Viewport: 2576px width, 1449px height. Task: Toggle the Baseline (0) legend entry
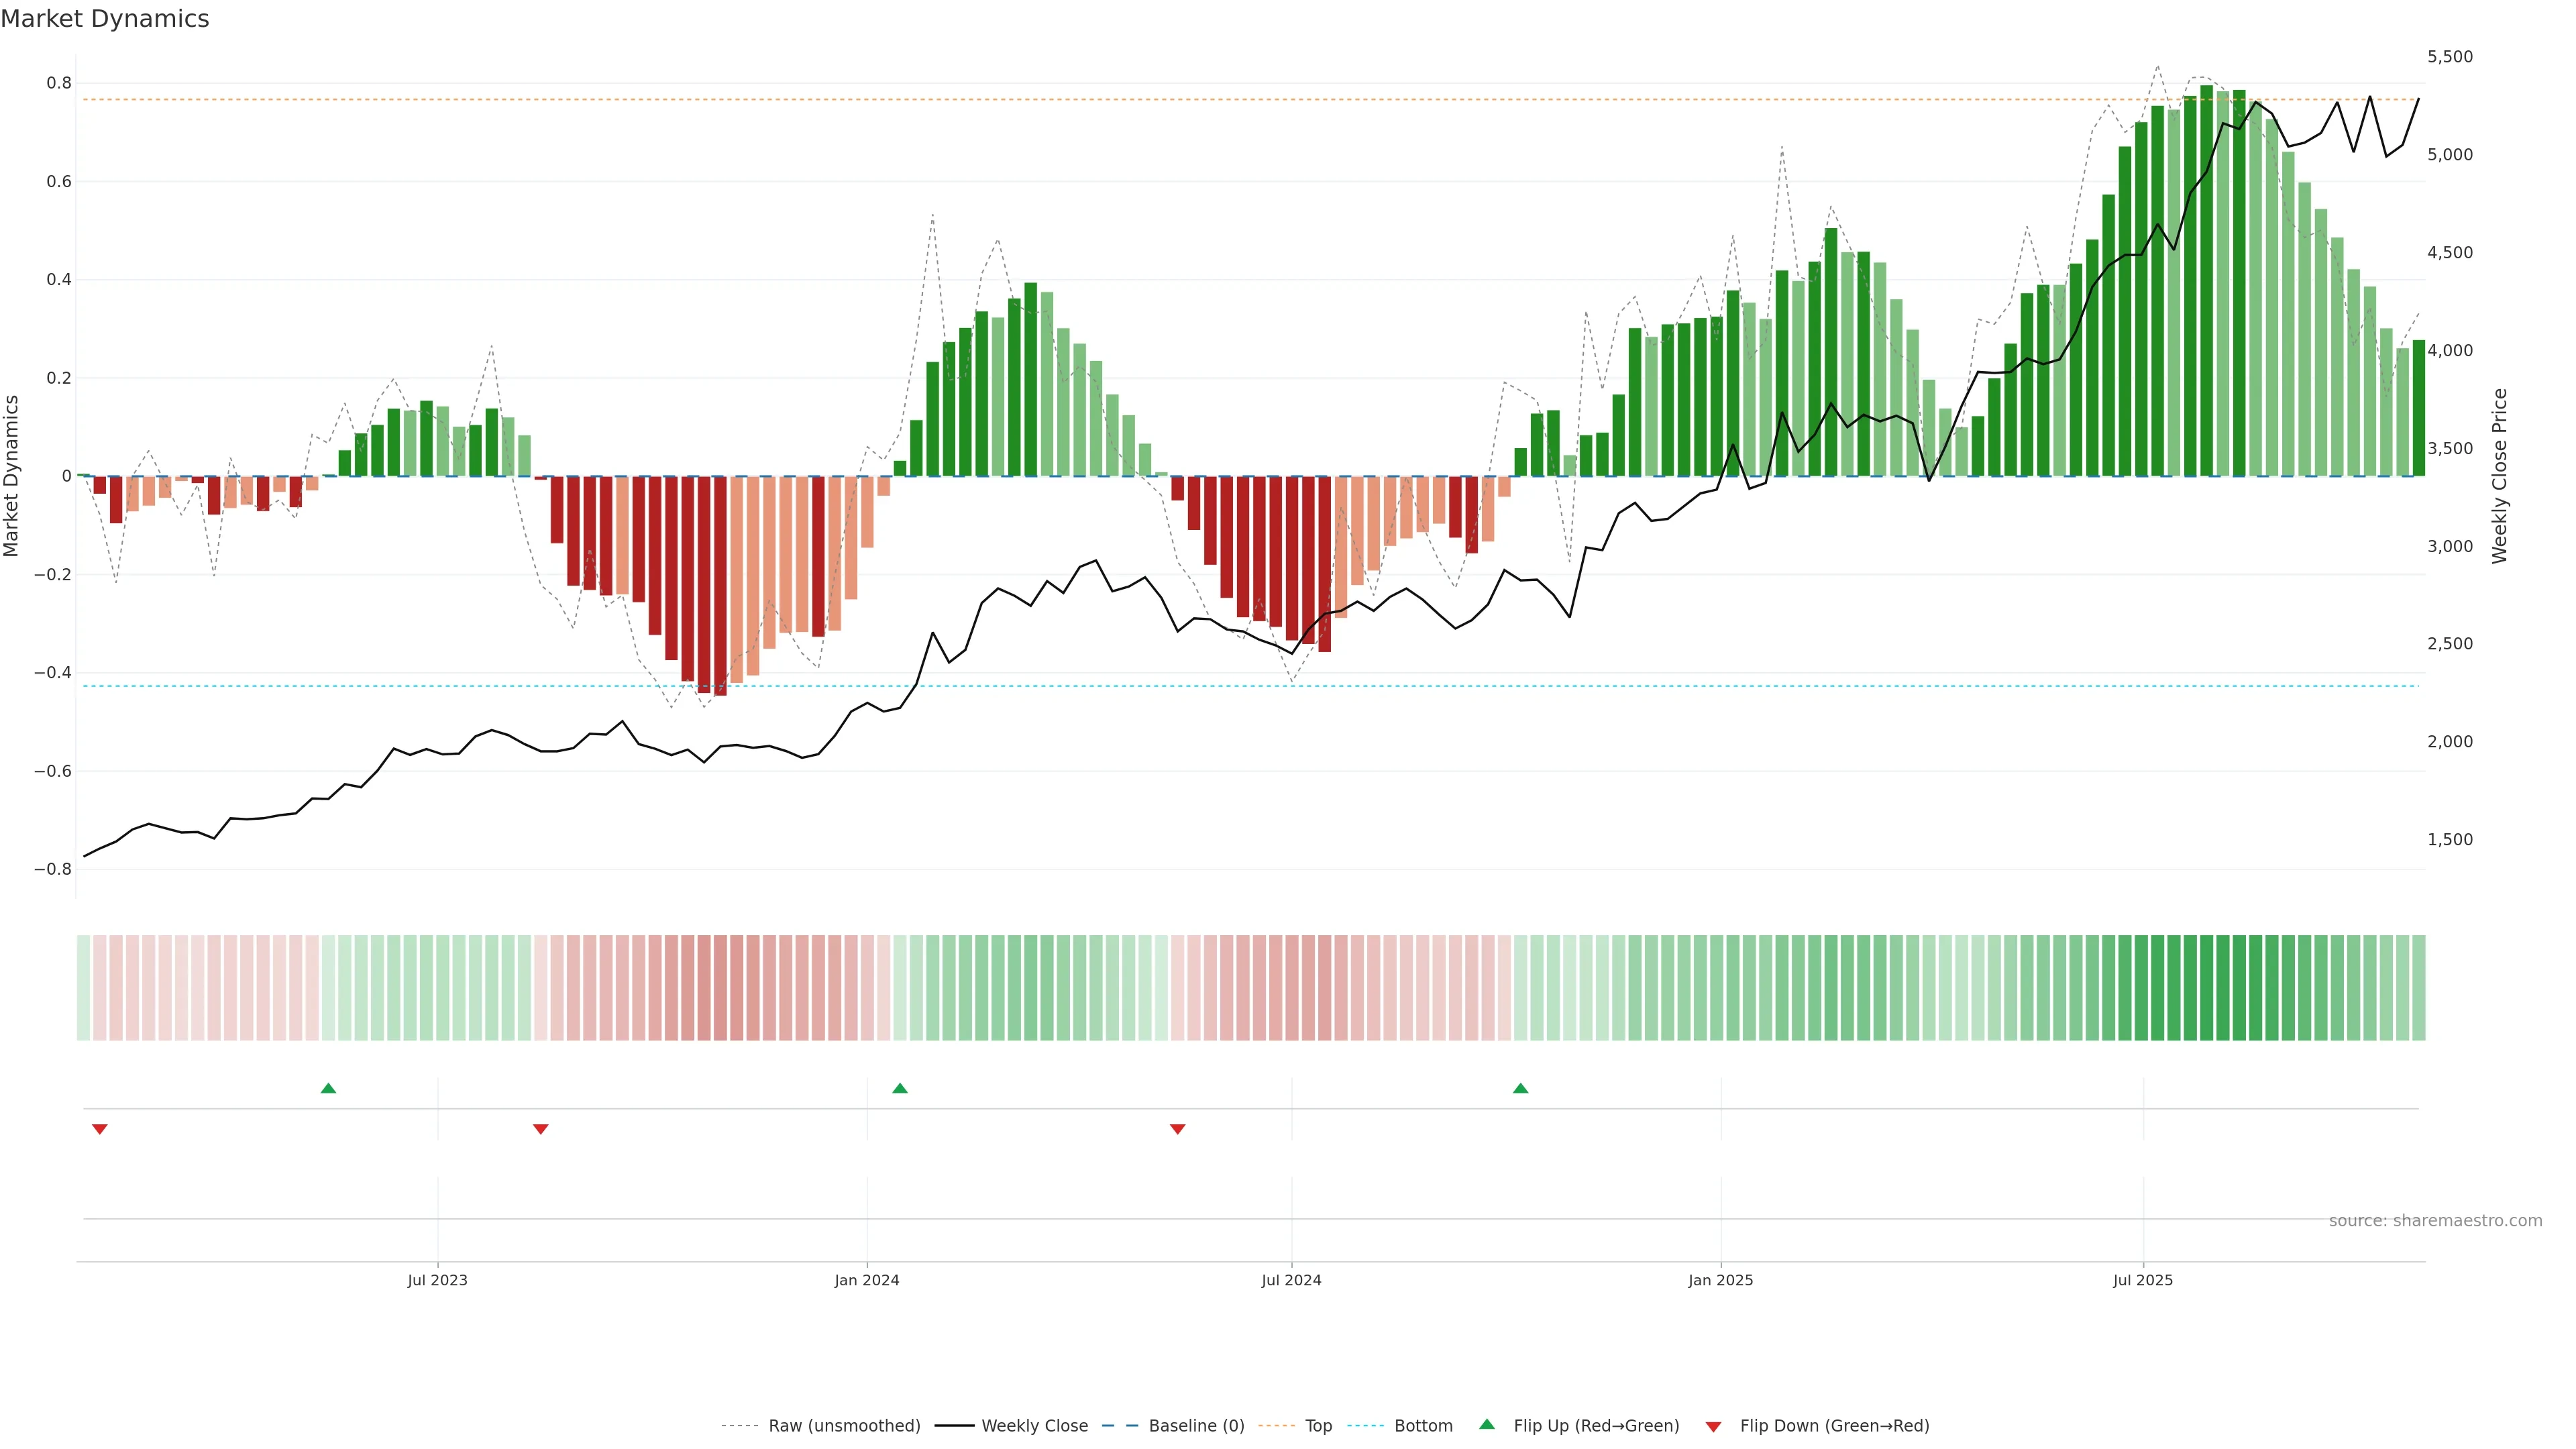click(1196, 1426)
